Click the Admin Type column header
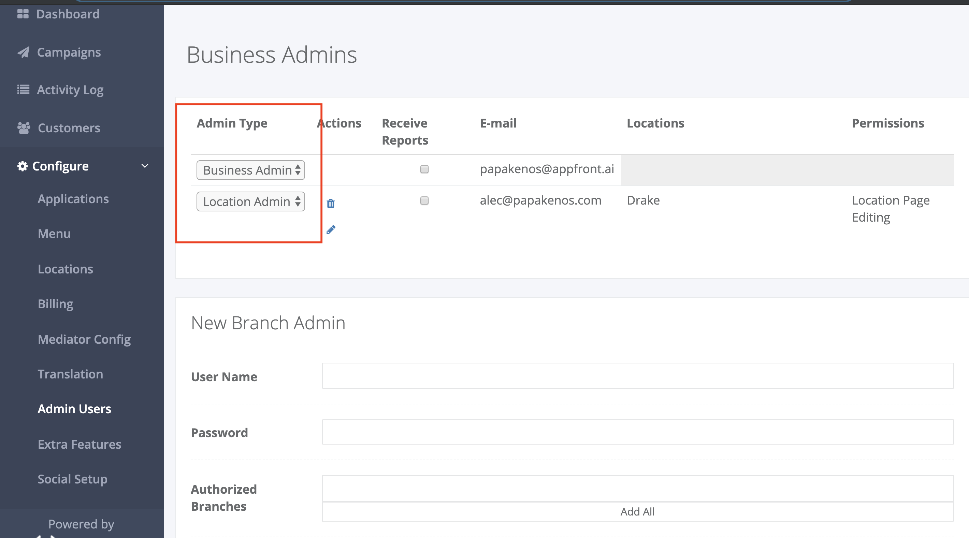The height and width of the screenshot is (538, 969). (x=232, y=123)
